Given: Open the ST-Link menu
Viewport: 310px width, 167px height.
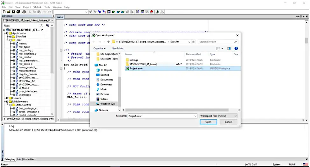Looking at the screenshot, I should [38, 7].
